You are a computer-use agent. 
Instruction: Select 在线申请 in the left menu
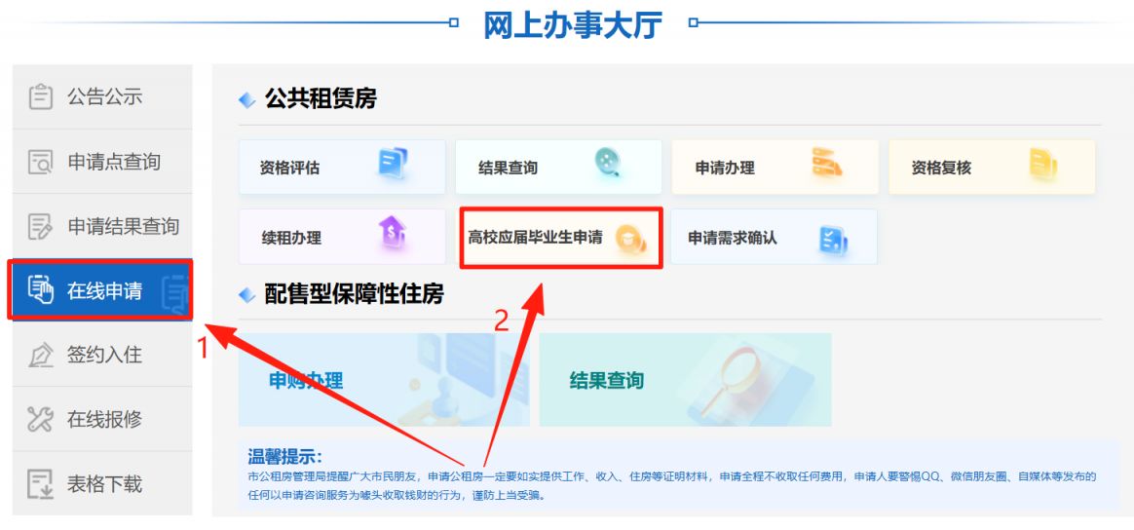[x=100, y=290]
